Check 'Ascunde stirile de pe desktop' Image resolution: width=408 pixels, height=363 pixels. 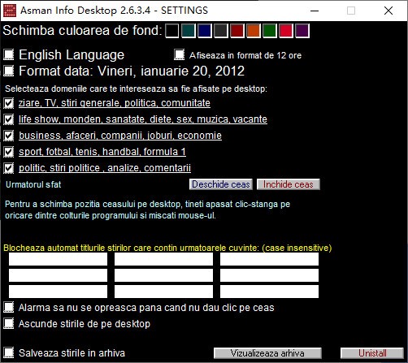tap(9, 324)
